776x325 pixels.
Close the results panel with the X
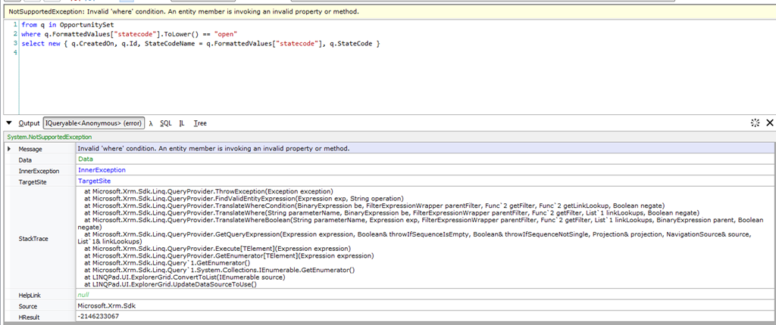[x=769, y=122]
